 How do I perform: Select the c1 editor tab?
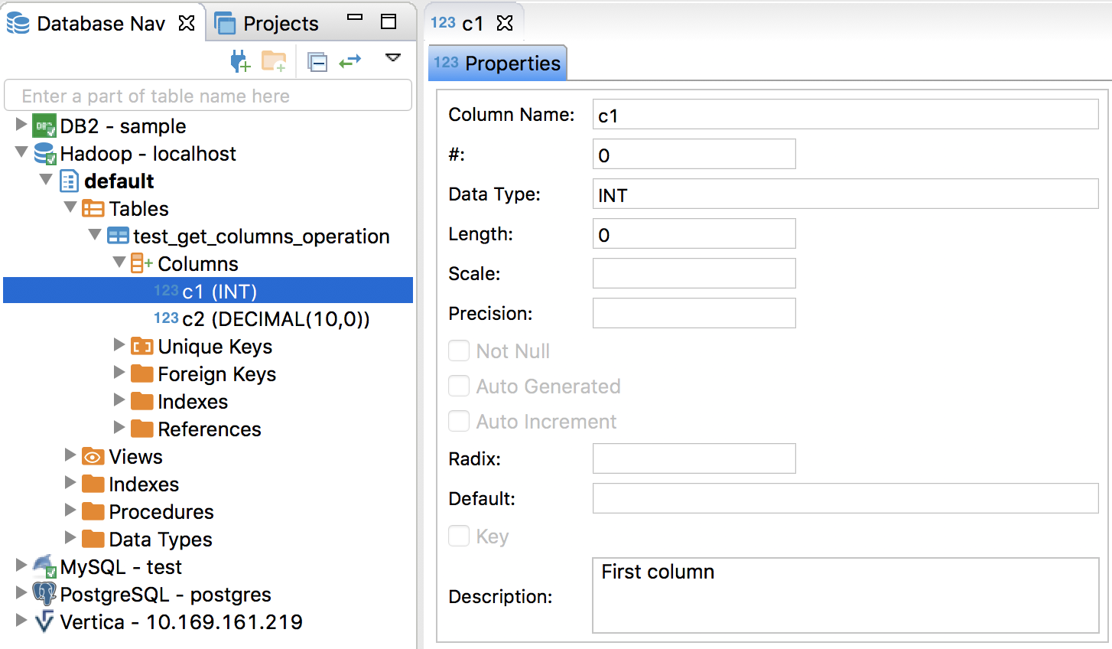pyautogui.click(x=473, y=23)
